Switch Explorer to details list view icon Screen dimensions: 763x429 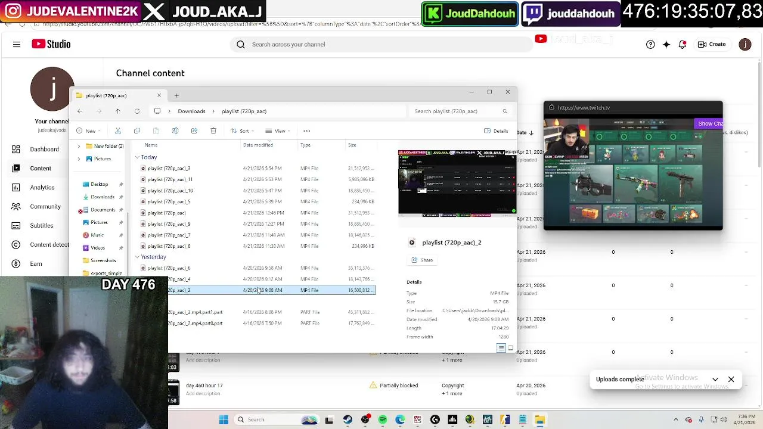pyautogui.click(x=501, y=348)
